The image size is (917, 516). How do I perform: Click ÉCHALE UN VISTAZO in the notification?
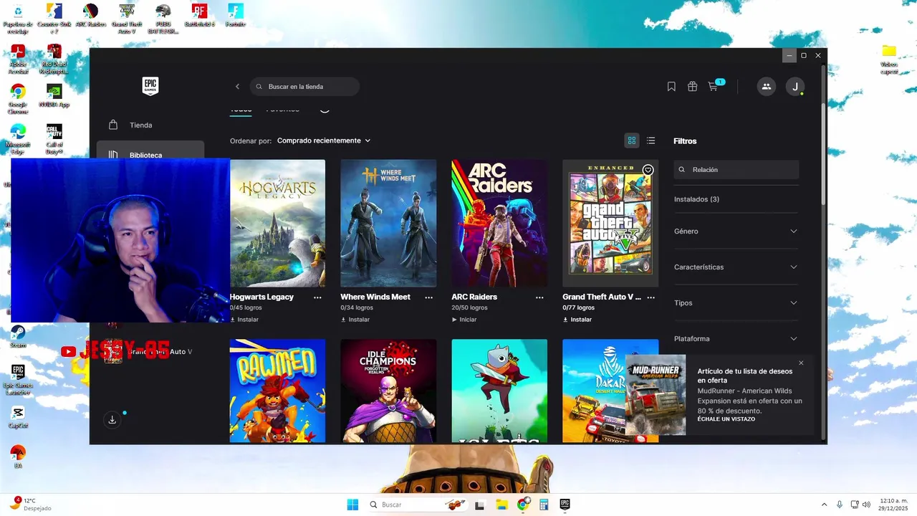tap(726, 419)
